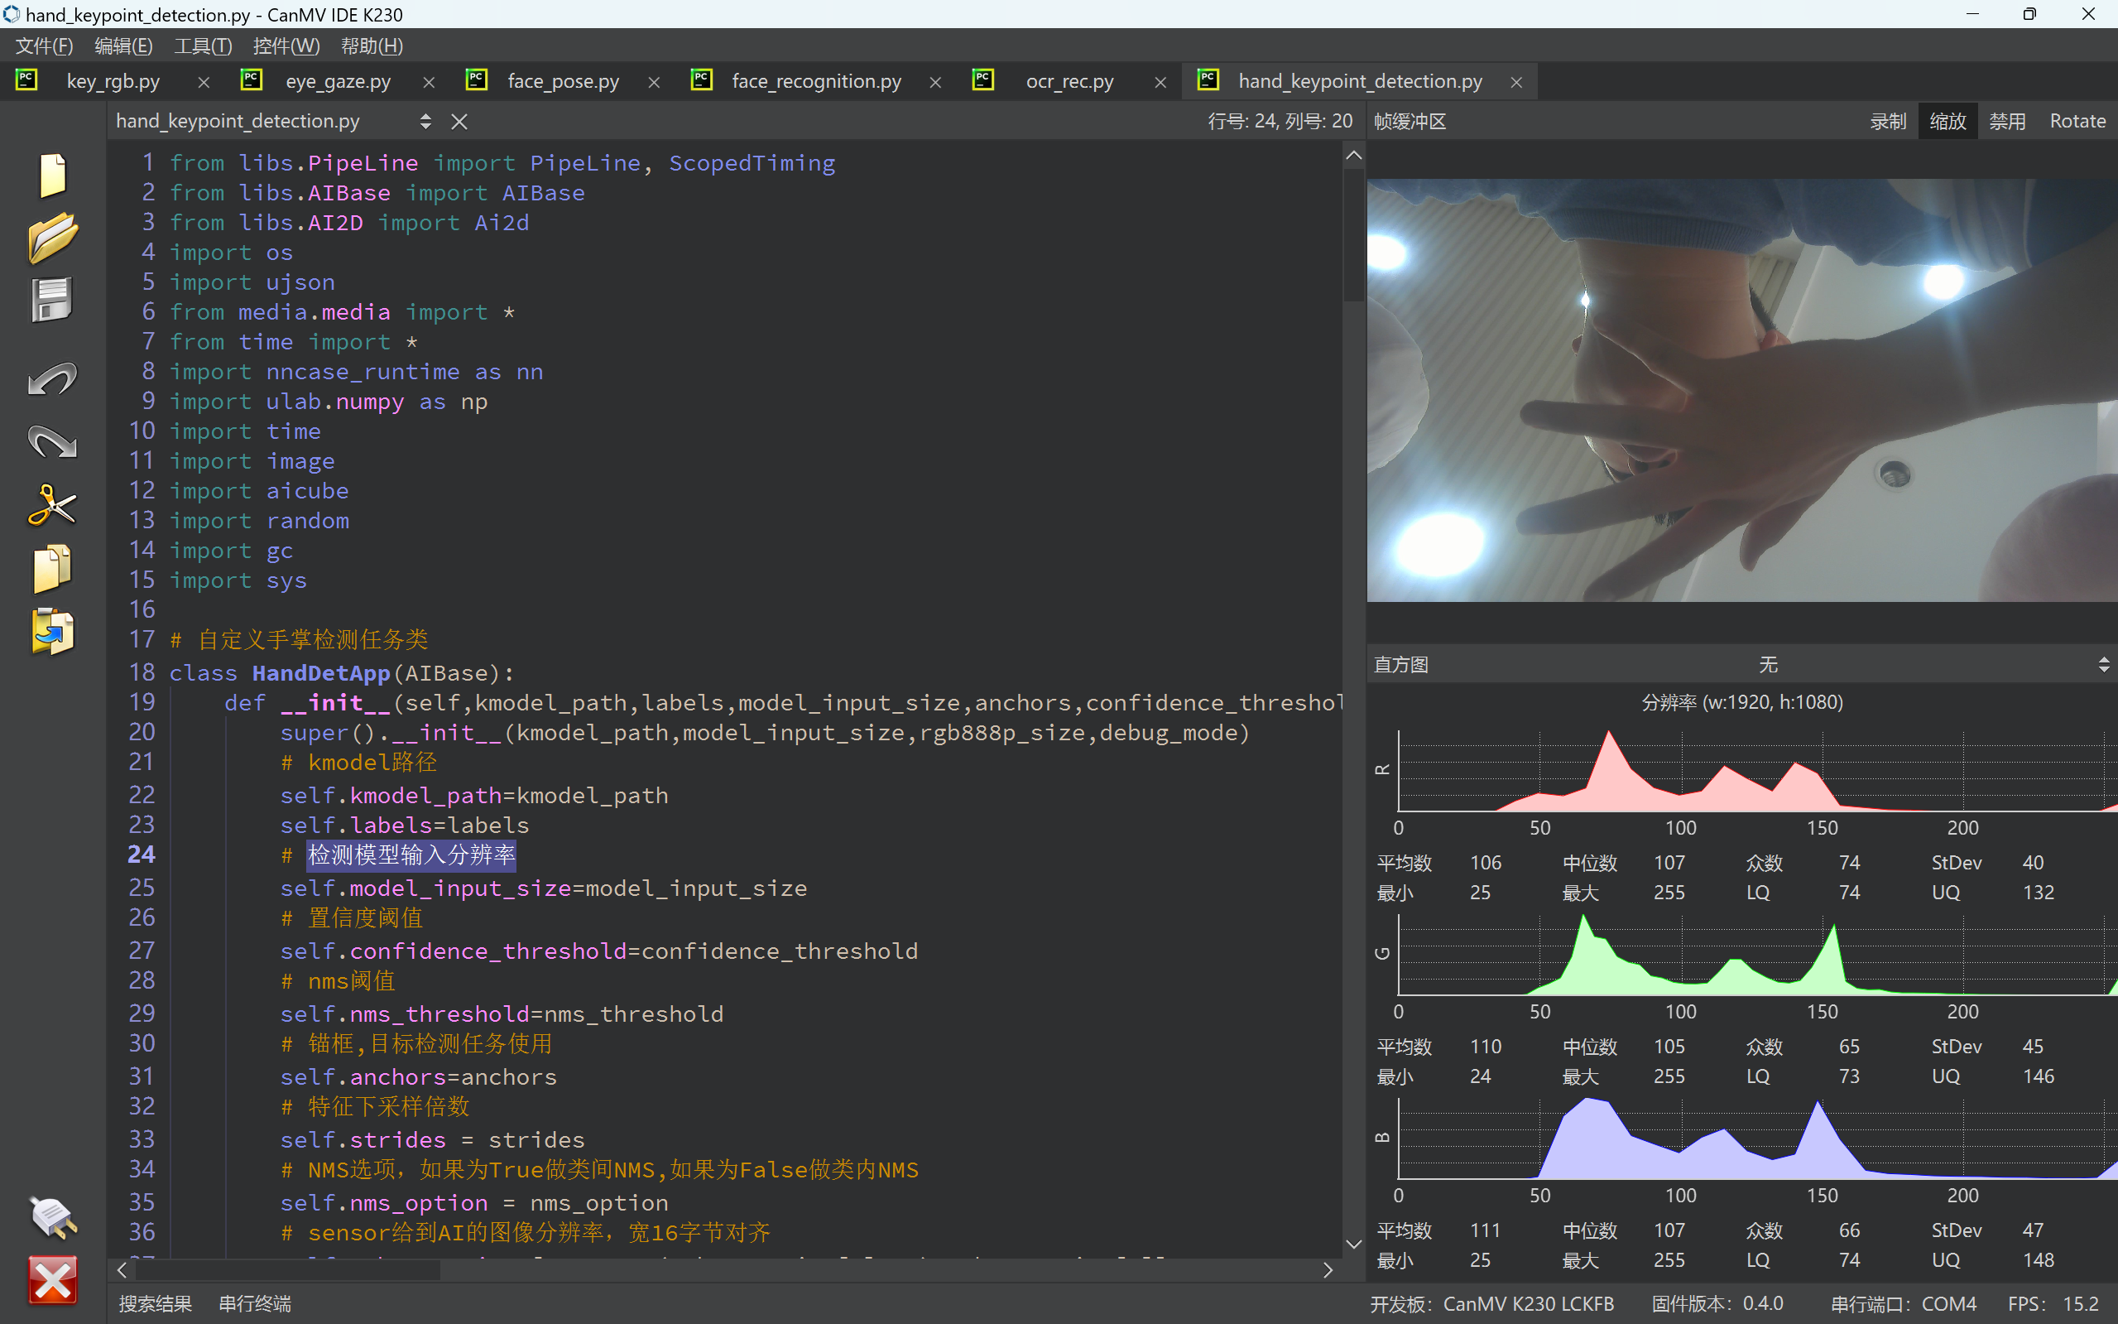Close the ocr_rec.py tab

(1160, 82)
